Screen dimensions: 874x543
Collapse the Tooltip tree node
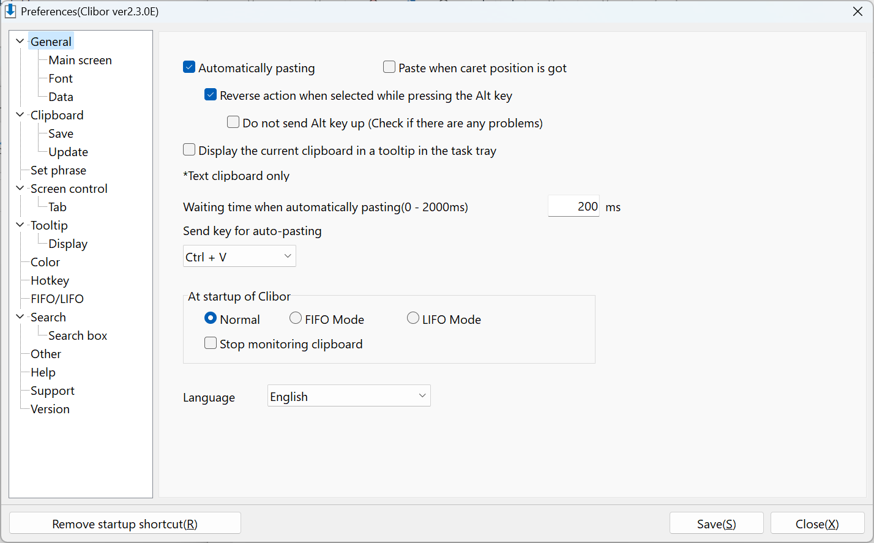20,225
